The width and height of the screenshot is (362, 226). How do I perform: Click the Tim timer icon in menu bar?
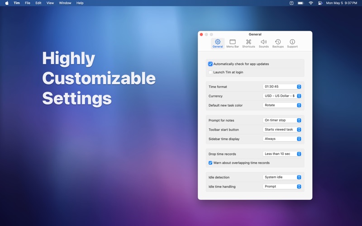pyautogui.click(x=291, y=3)
